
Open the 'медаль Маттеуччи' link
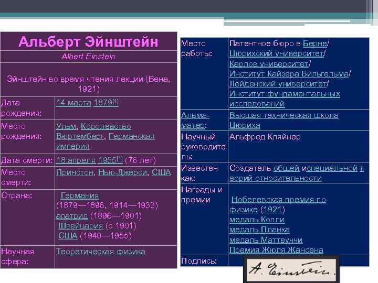266,240
